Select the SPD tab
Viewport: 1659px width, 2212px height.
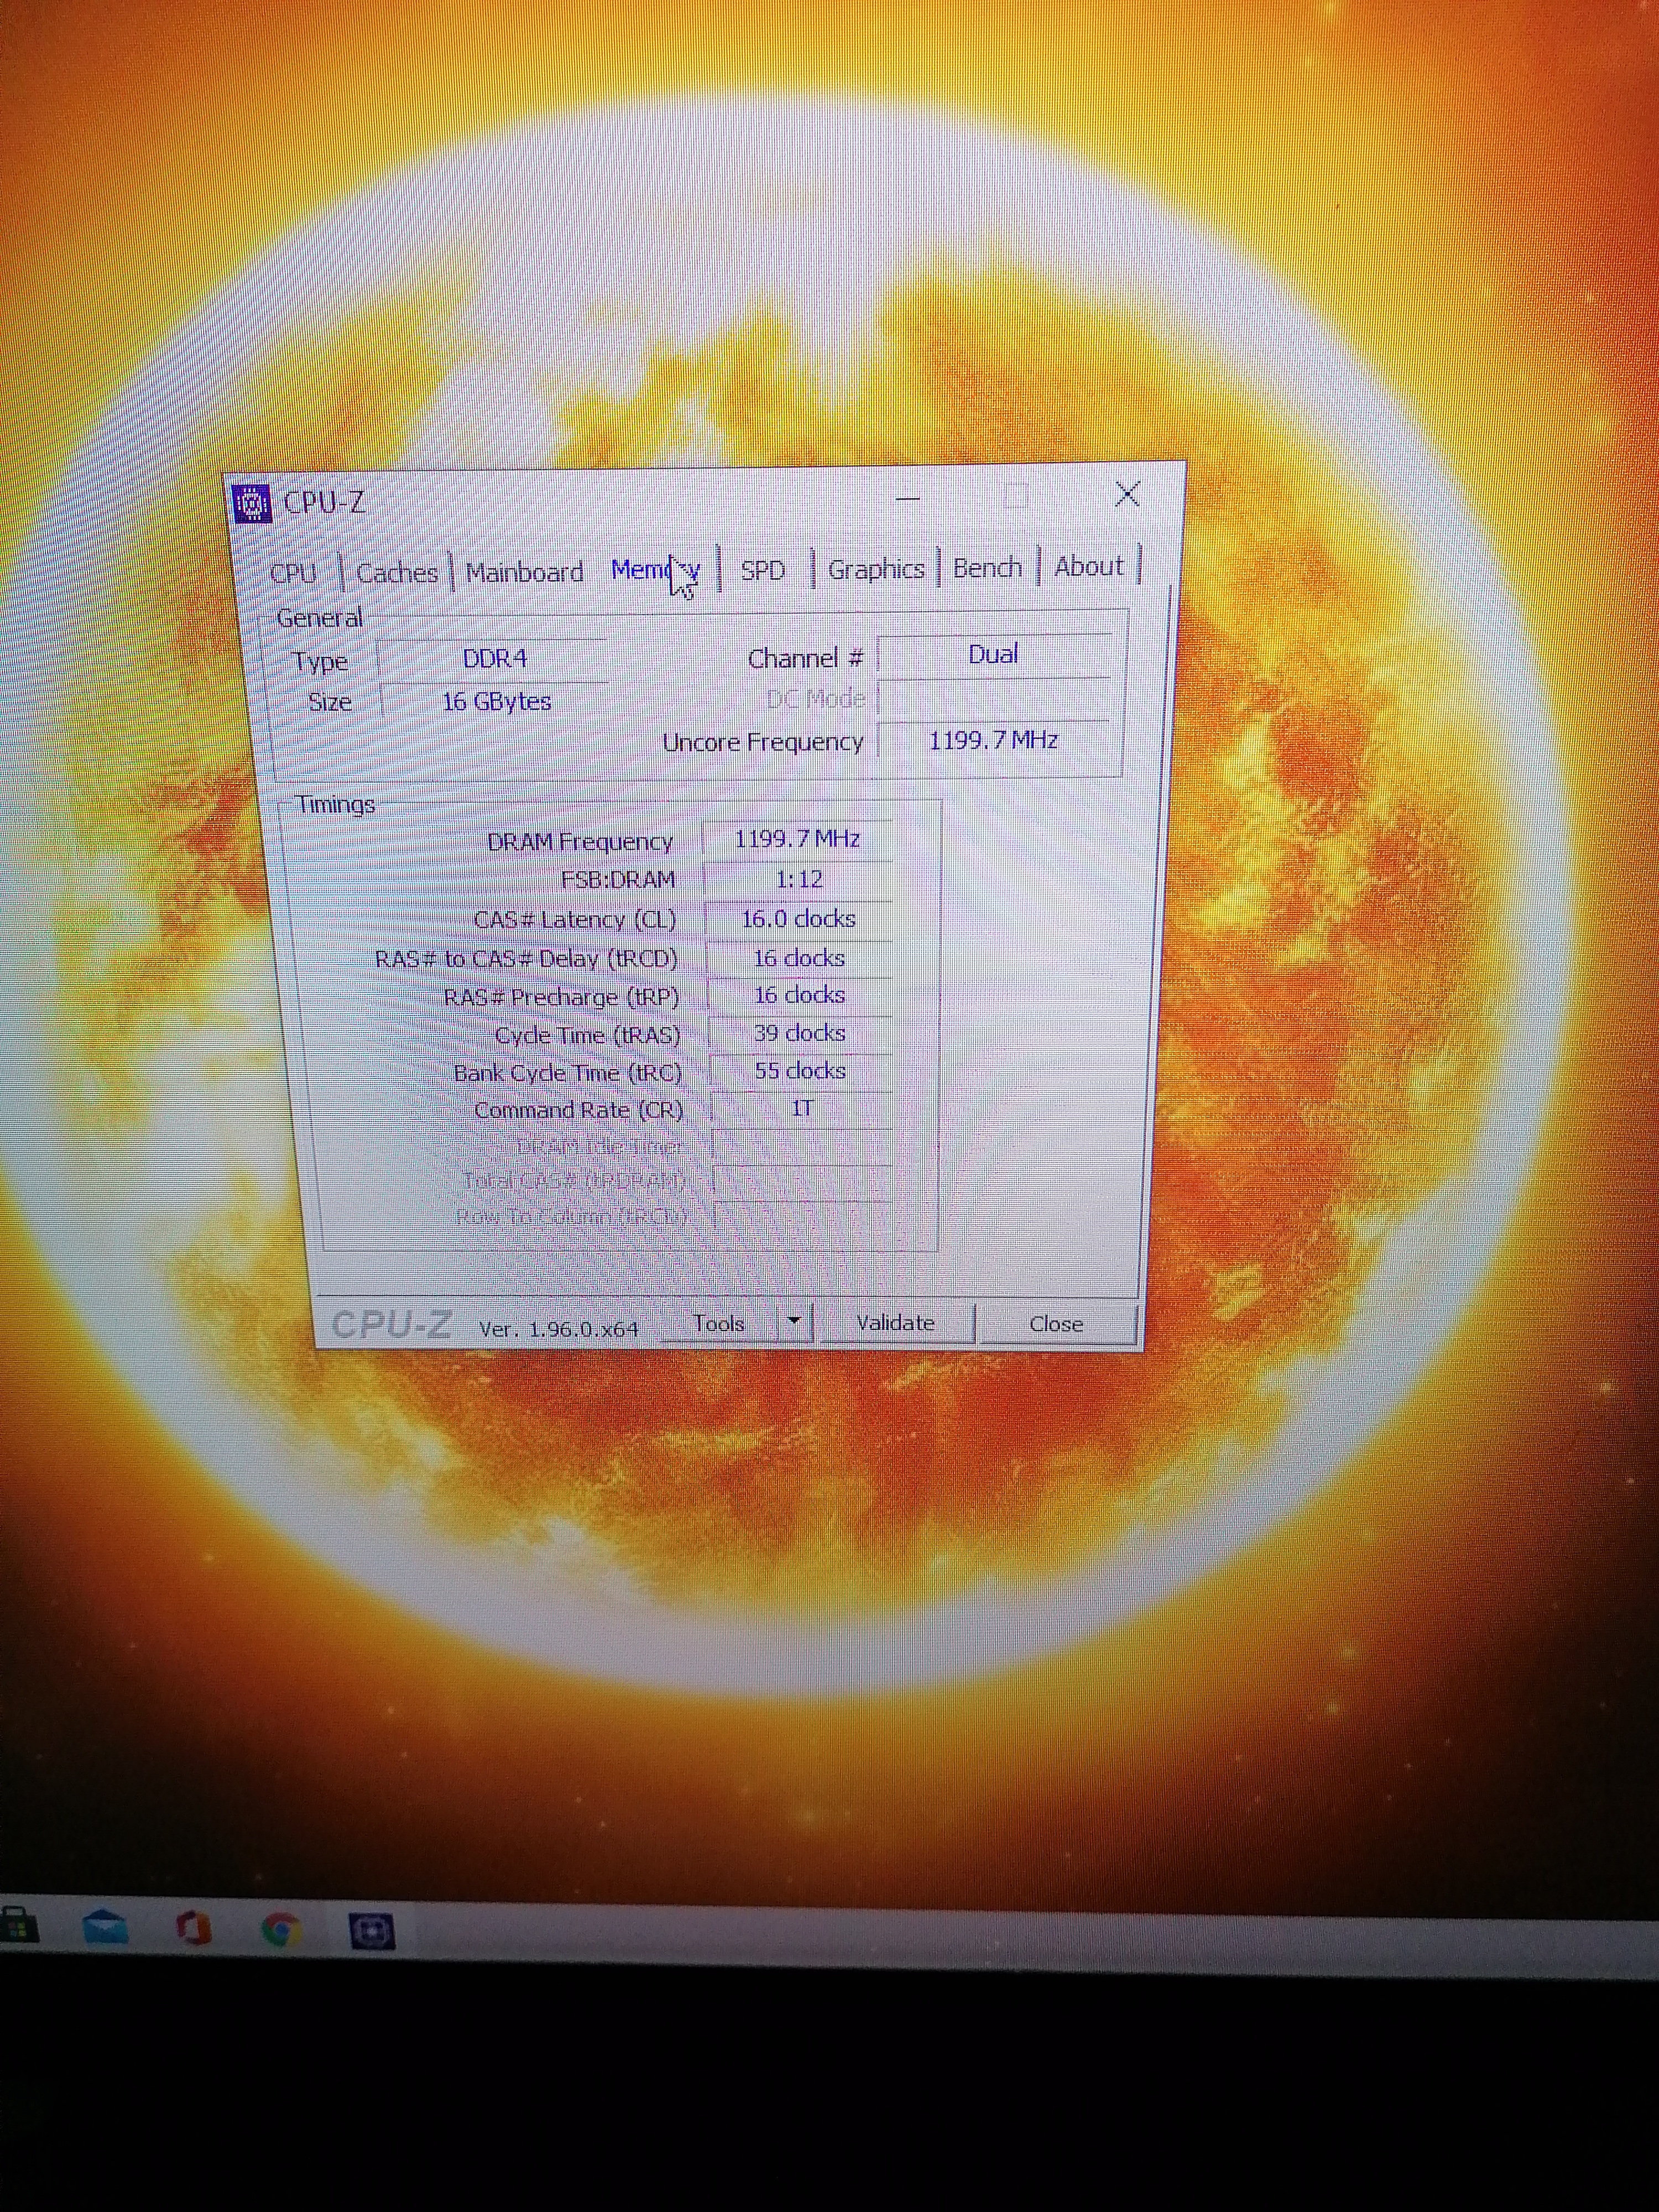[x=762, y=570]
